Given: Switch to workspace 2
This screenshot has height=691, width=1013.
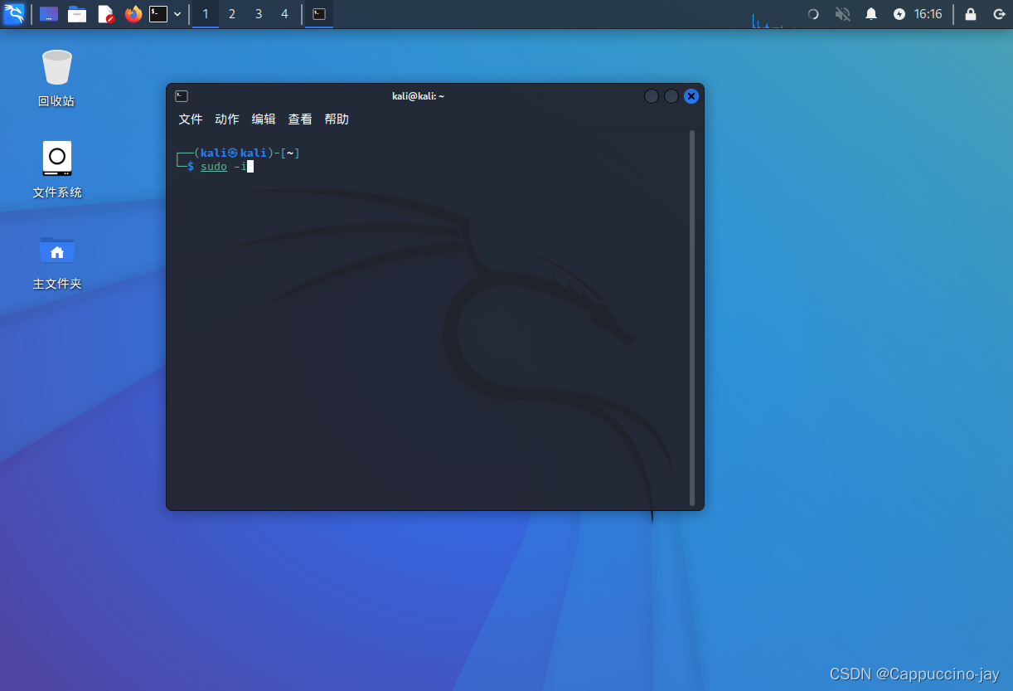Looking at the screenshot, I should [x=232, y=14].
